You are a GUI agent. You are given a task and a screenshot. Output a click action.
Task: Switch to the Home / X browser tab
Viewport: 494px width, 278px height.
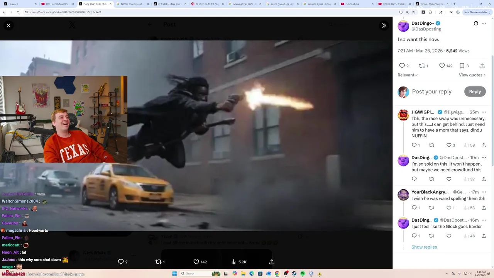coord(19,4)
